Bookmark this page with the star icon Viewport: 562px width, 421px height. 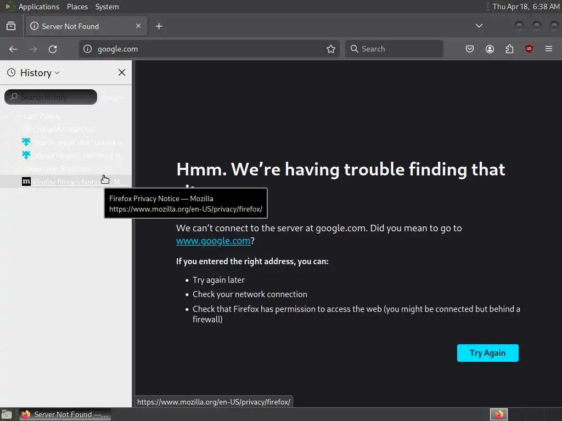click(331, 49)
